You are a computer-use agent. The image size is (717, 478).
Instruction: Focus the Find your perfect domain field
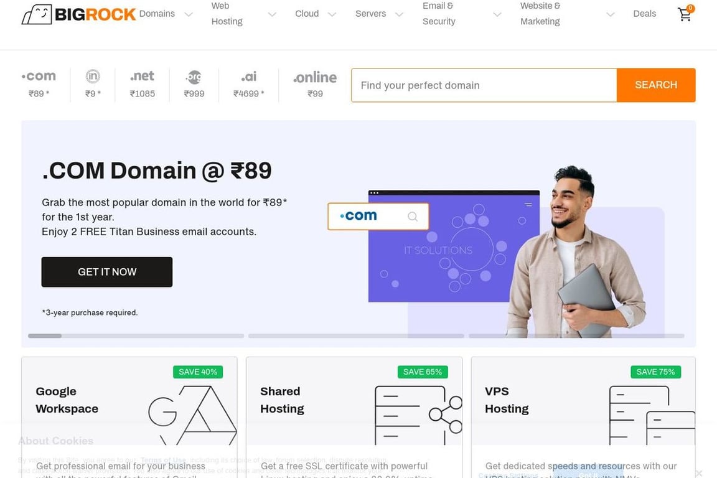(484, 85)
